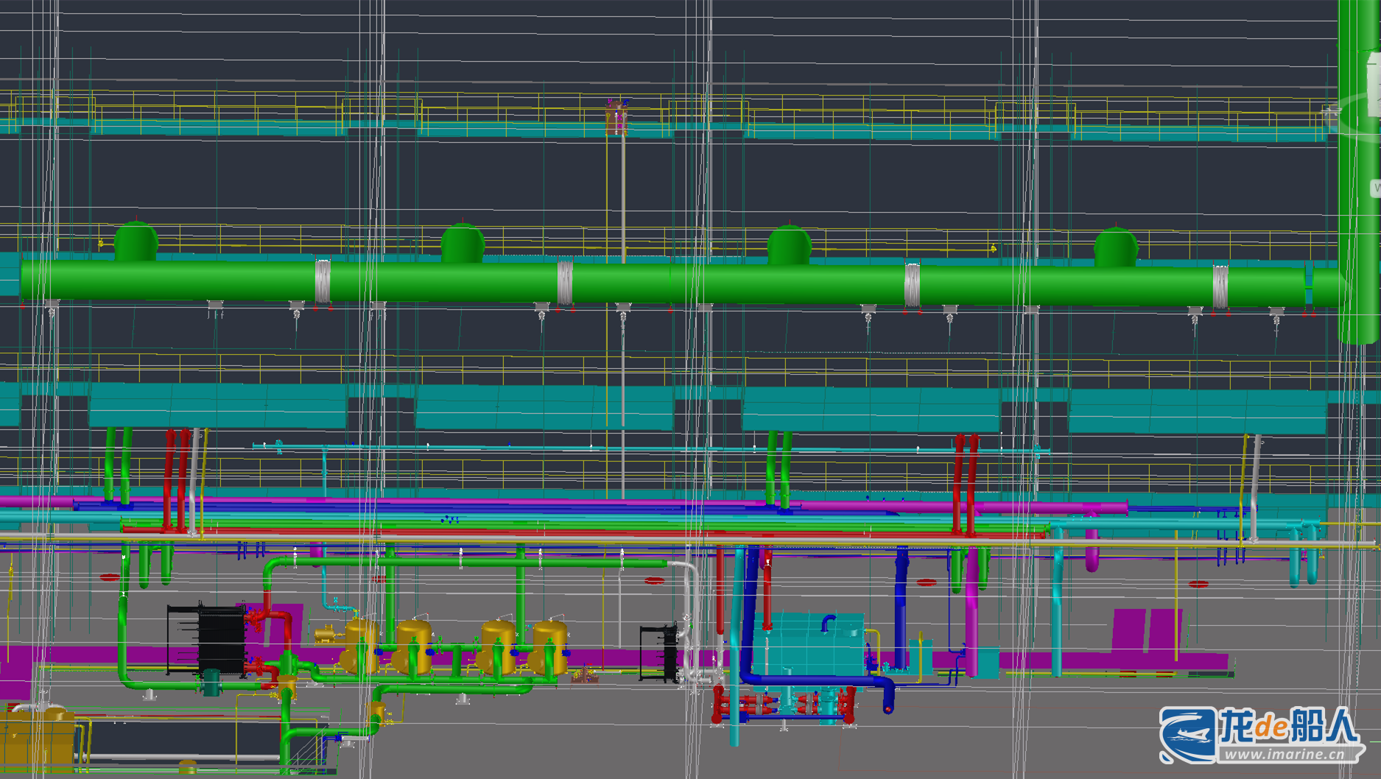Select the rightmost green dome on header

(1115, 247)
